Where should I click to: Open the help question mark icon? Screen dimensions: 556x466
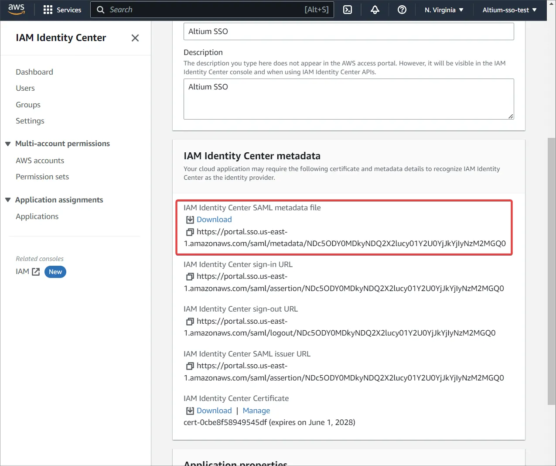tap(402, 10)
